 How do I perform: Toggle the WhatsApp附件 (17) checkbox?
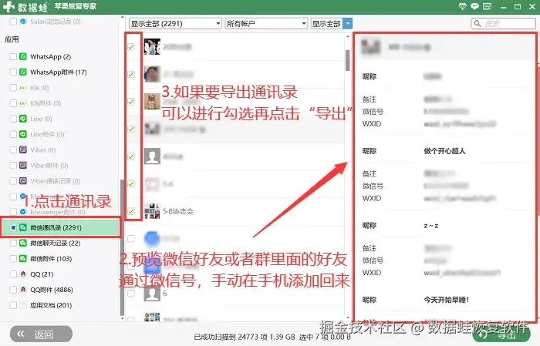[x=13, y=72]
